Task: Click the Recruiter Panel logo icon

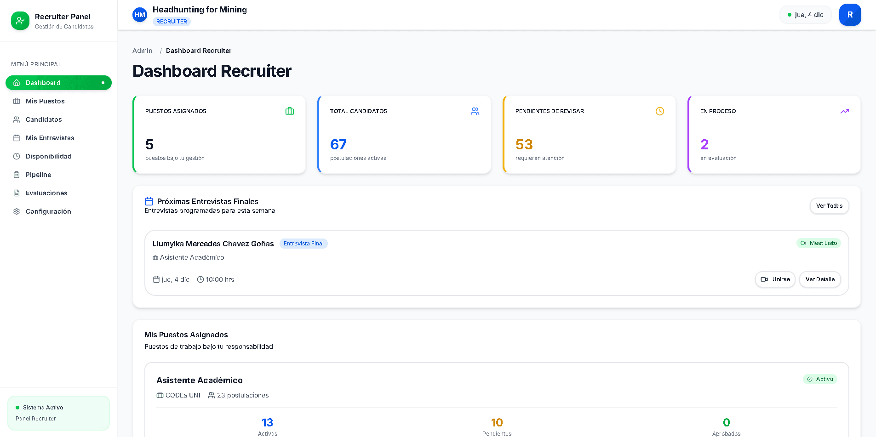Action: coord(20,21)
